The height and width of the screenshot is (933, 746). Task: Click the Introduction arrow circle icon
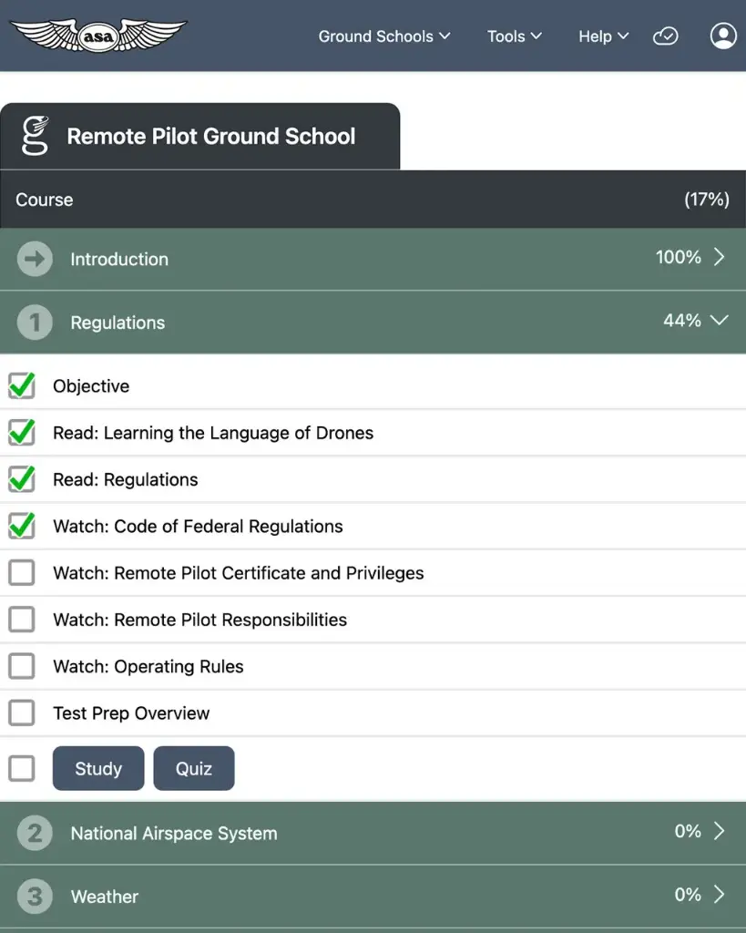(35, 260)
